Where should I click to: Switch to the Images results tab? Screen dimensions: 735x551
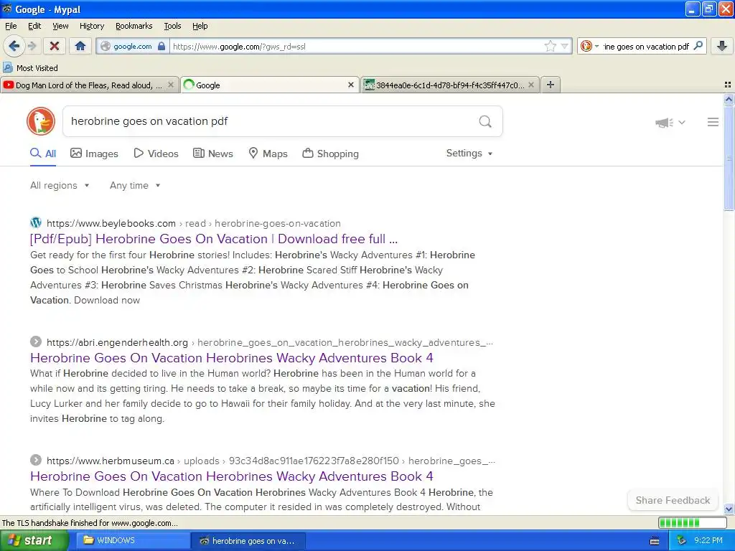click(x=94, y=154)
